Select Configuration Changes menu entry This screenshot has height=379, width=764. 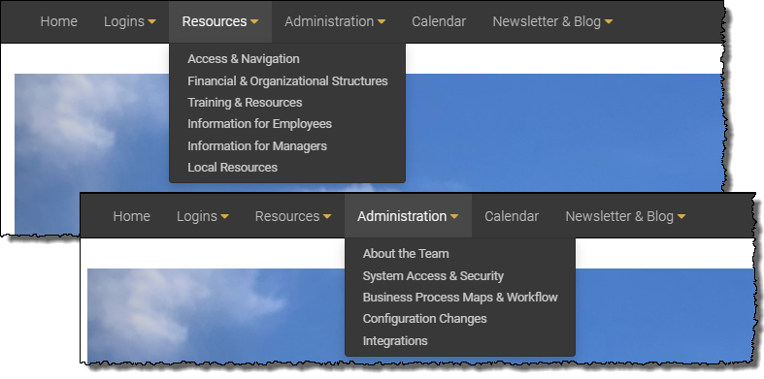pyautogui.click(x=425, y=319)
